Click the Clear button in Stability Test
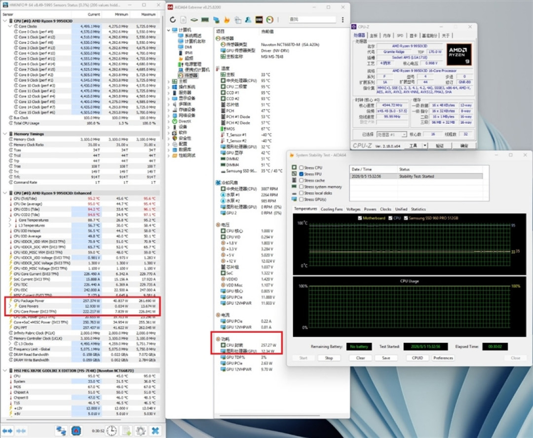Screen dimensions: 533x438 click(360, 358)
